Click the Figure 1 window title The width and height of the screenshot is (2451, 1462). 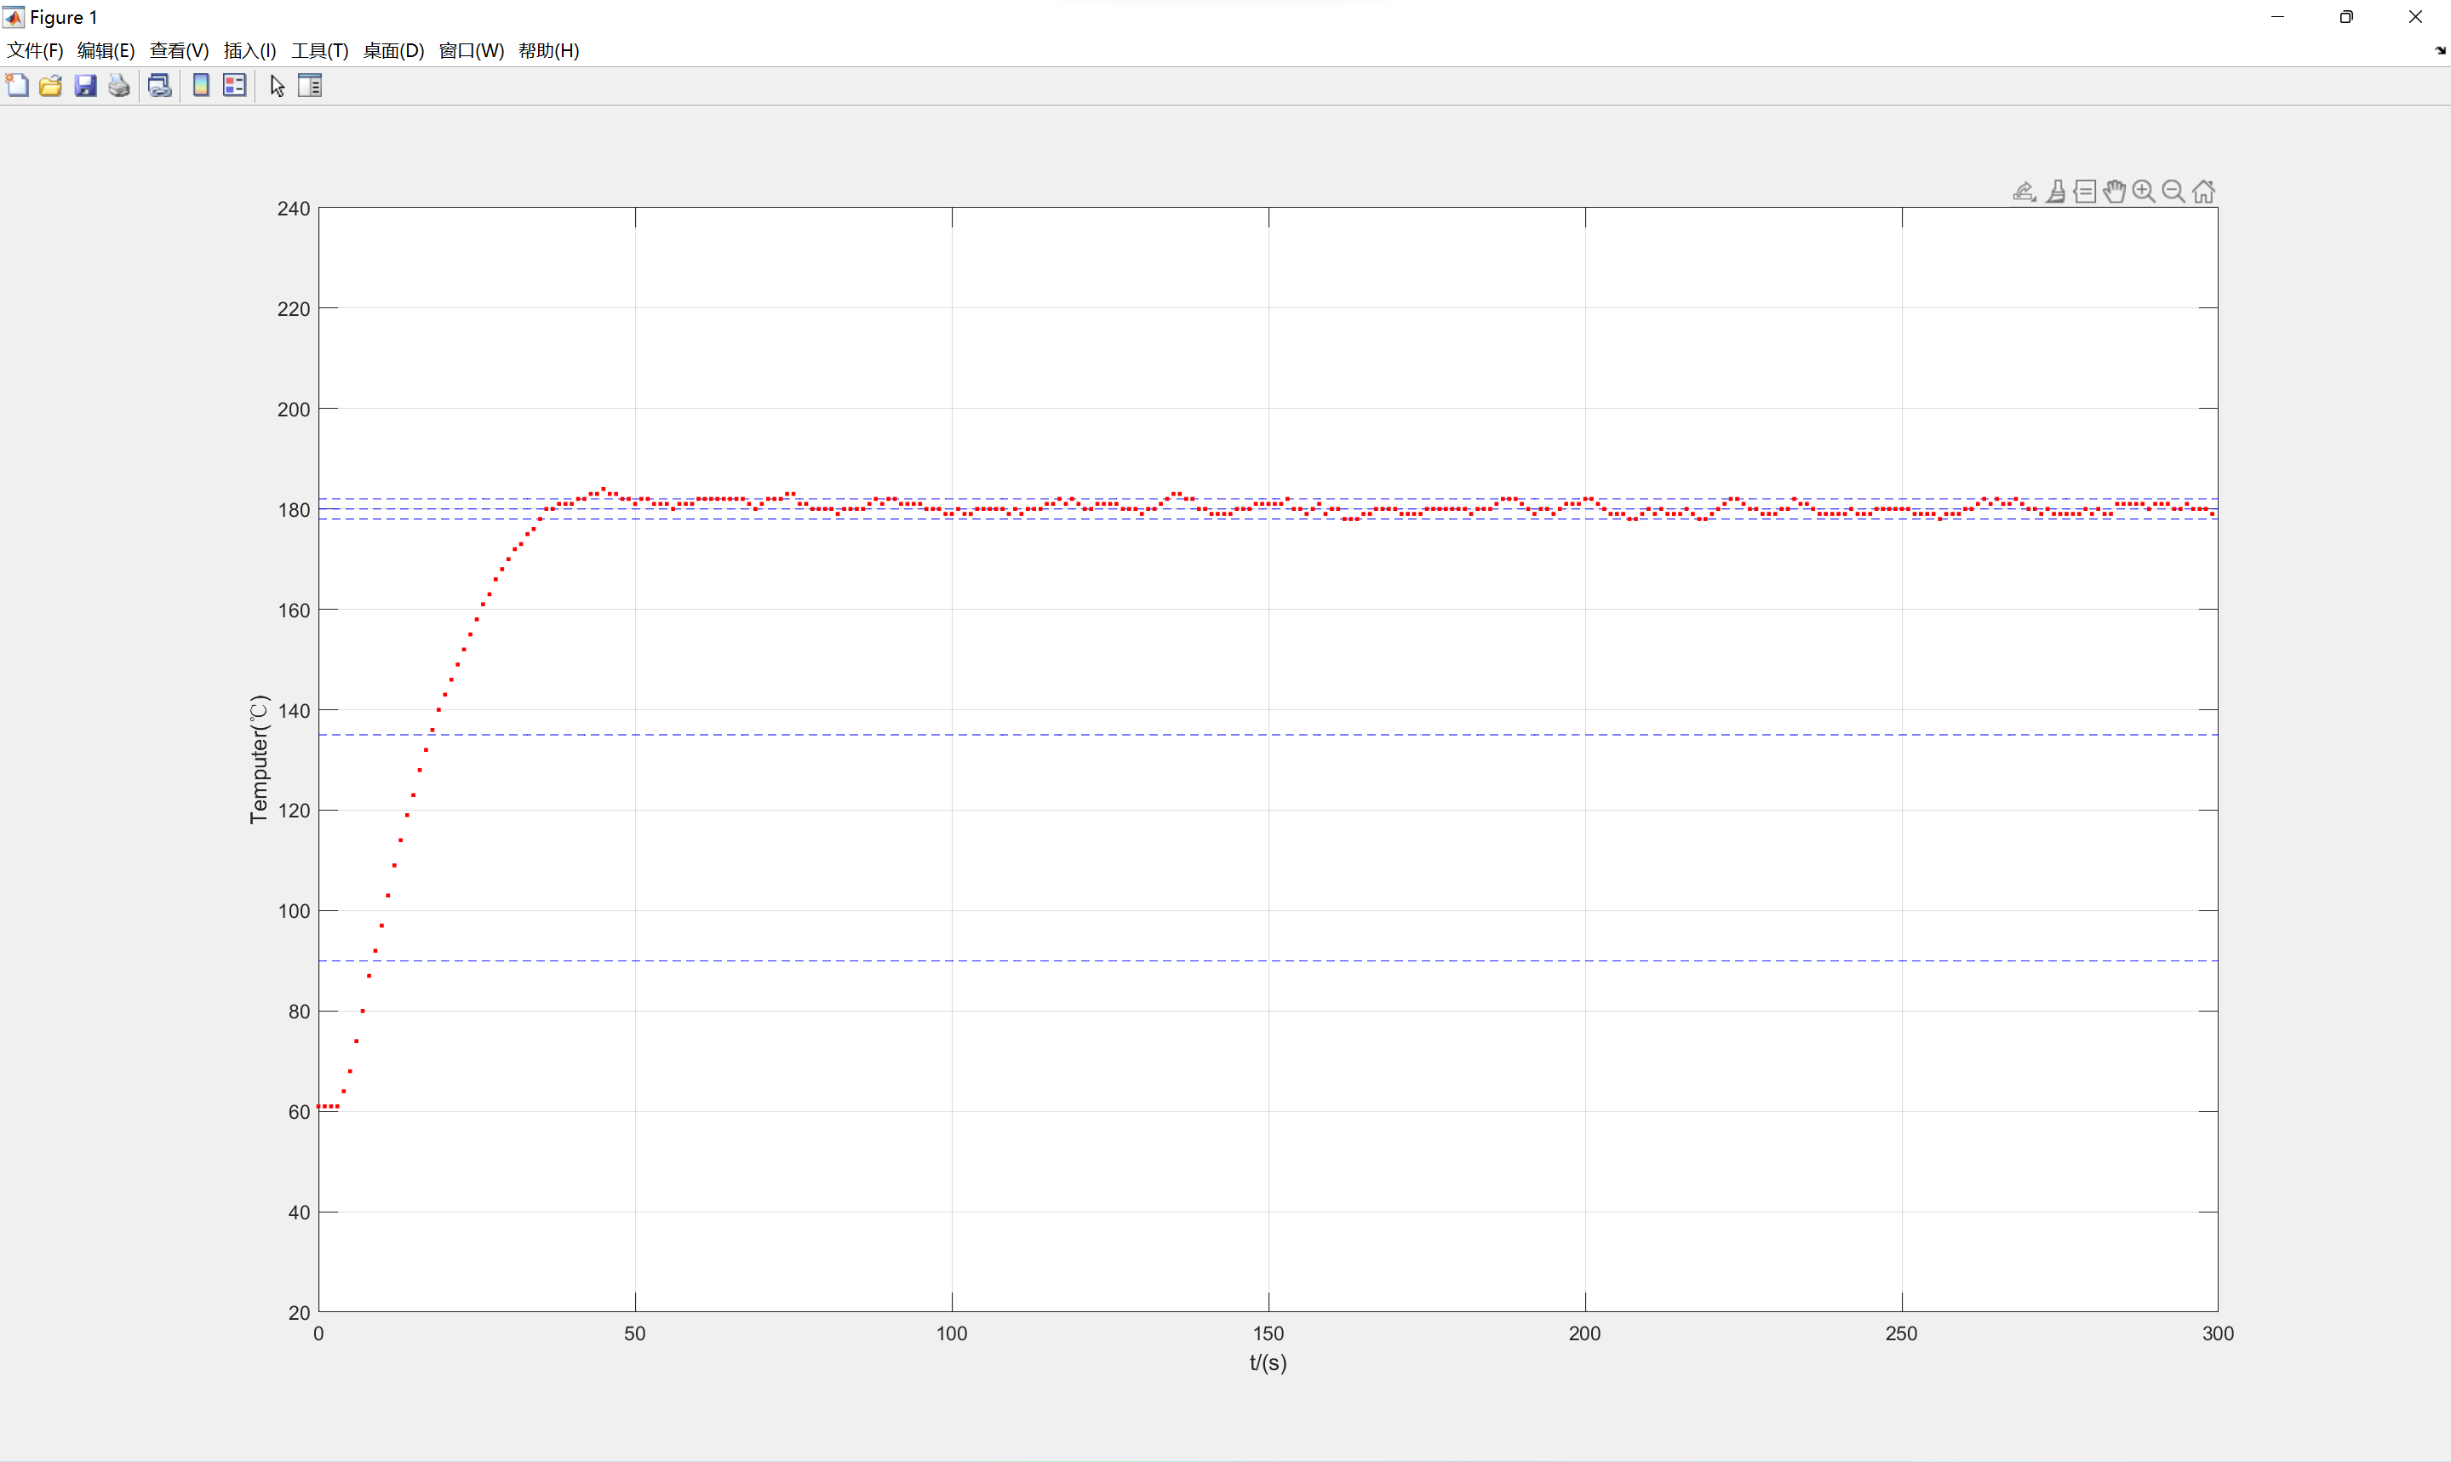coord(64,17)
